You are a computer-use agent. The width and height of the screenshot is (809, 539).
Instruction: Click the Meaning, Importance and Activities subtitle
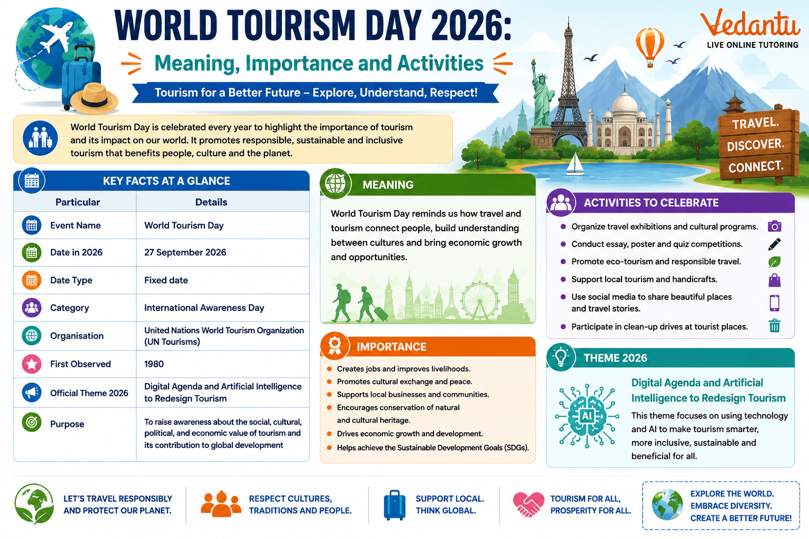point(319,64)
